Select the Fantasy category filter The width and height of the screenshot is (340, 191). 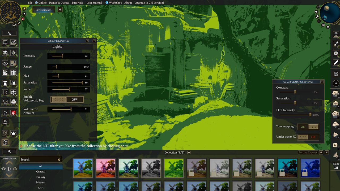(41, 177)
